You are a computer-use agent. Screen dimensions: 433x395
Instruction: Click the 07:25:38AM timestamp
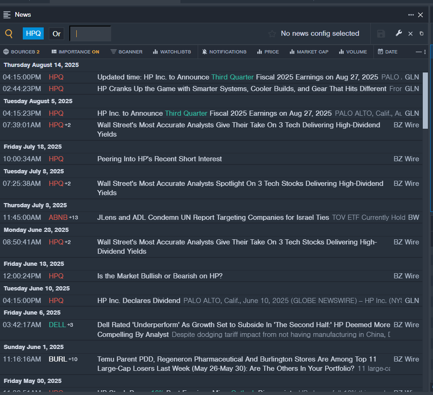coord(22,184)
